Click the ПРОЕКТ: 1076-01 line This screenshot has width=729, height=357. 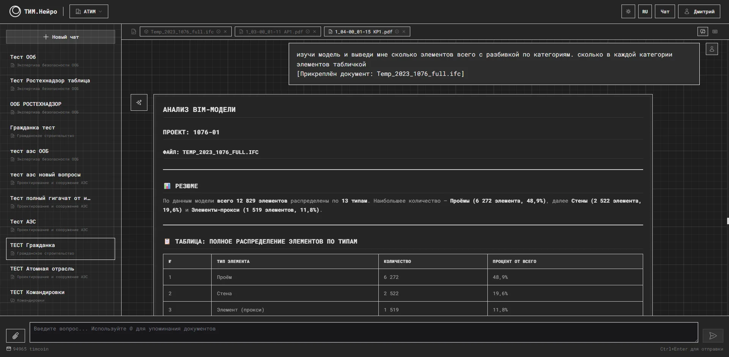point(191,132)
